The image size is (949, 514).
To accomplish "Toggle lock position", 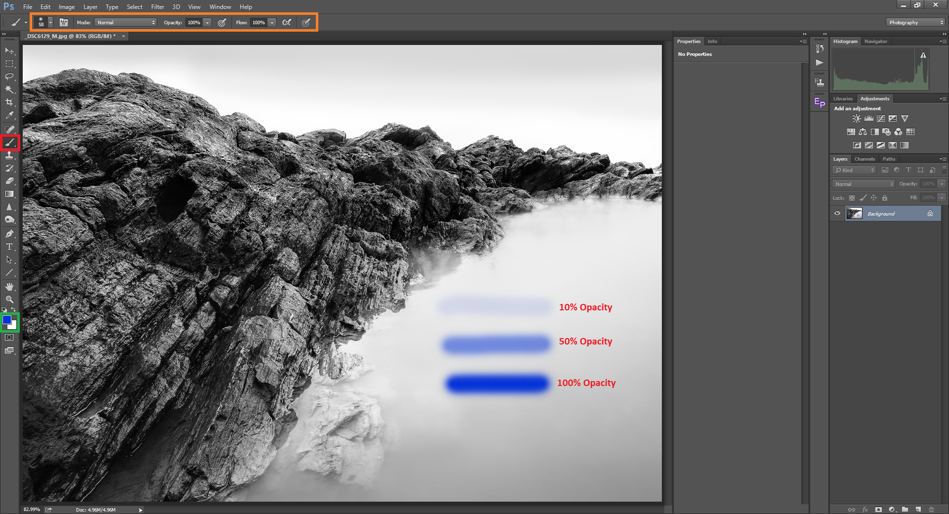I will [874, 198].
